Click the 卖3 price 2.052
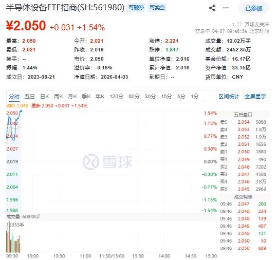Viewport: 277px width, 260px height. 244,137
